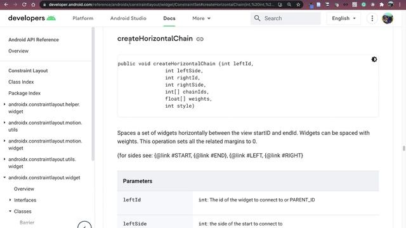Screen dimensions: 406x228
Task: Click the code brackets extension icon
Action: click(x=346, y=4)
